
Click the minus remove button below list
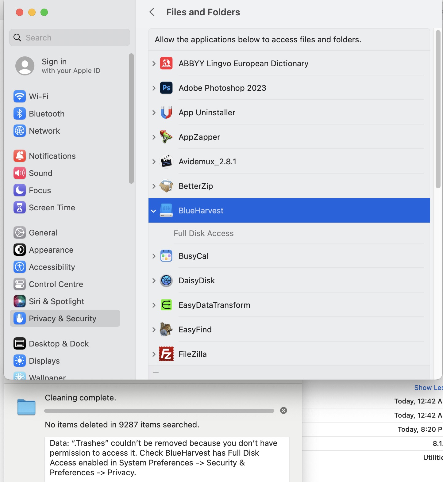tap(156, 372)
